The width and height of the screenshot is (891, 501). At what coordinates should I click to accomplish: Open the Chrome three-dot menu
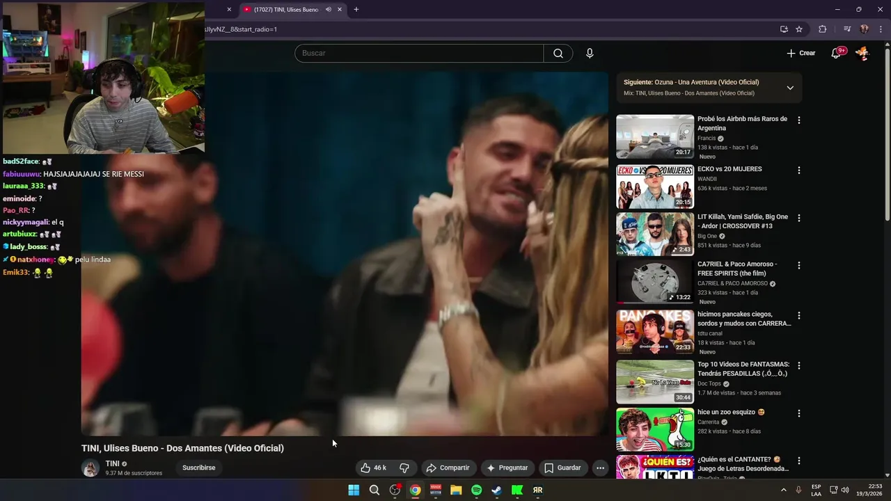coord(881,29)
